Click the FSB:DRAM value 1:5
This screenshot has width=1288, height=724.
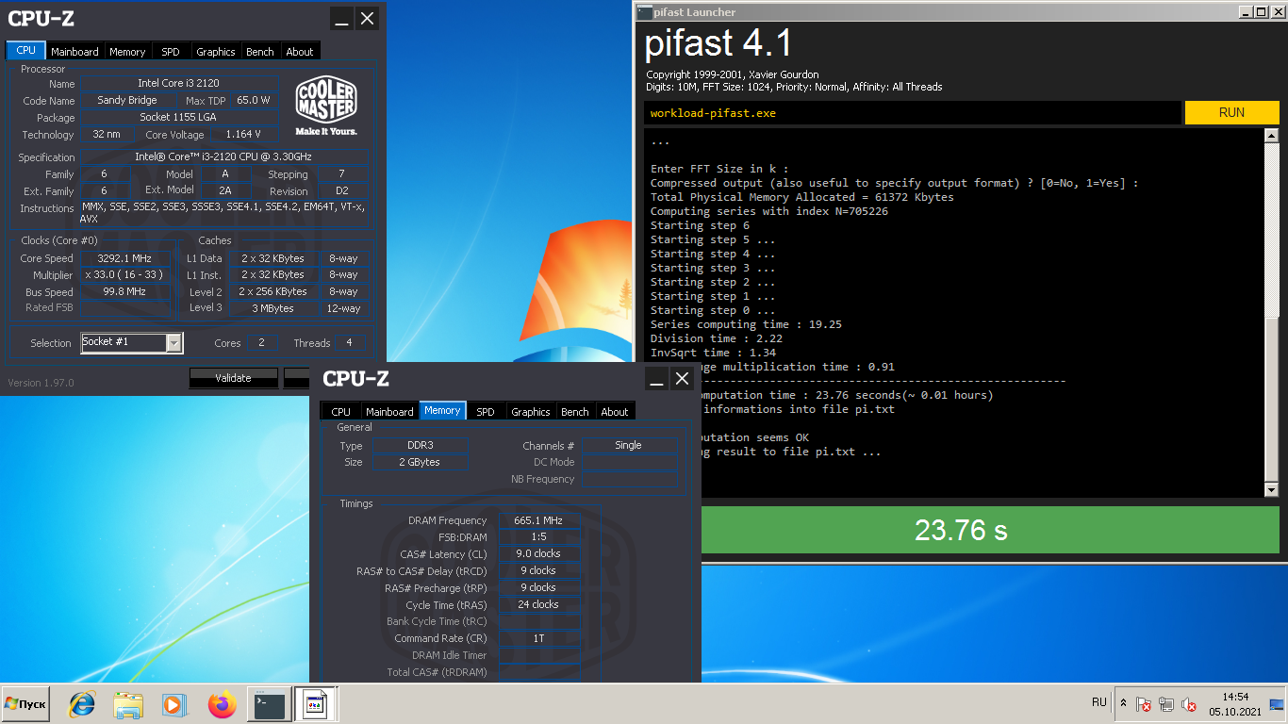pos(538,537)
